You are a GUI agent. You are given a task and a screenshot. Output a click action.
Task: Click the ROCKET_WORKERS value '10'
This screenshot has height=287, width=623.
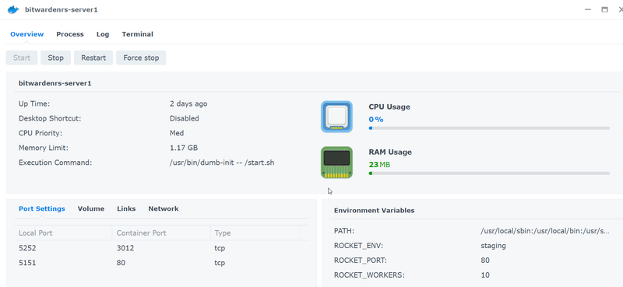pos(484,275)
